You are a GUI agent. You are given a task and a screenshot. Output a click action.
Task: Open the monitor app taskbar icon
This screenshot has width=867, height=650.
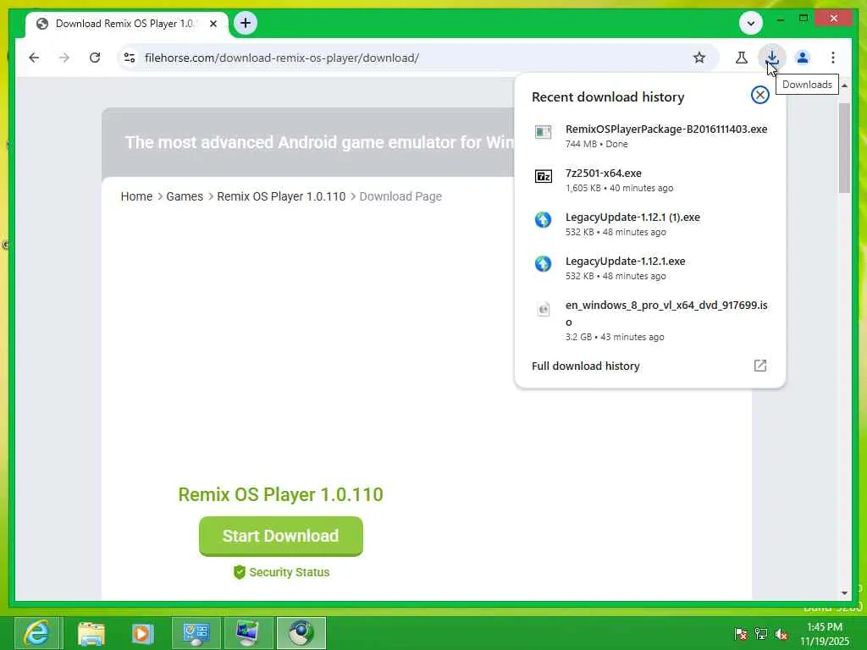tap(247, 633)
